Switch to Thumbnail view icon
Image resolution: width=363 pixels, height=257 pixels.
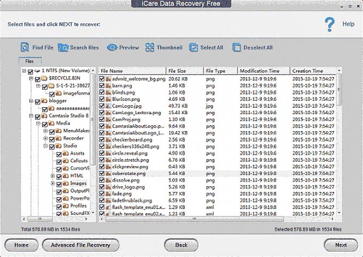click(150, 47)
